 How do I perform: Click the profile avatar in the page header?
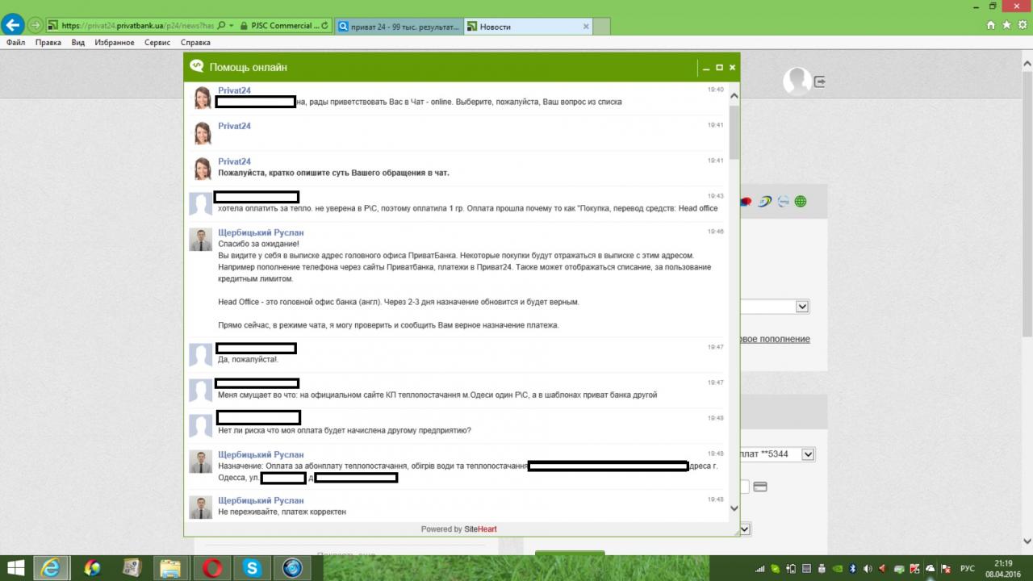pos(797,82)
